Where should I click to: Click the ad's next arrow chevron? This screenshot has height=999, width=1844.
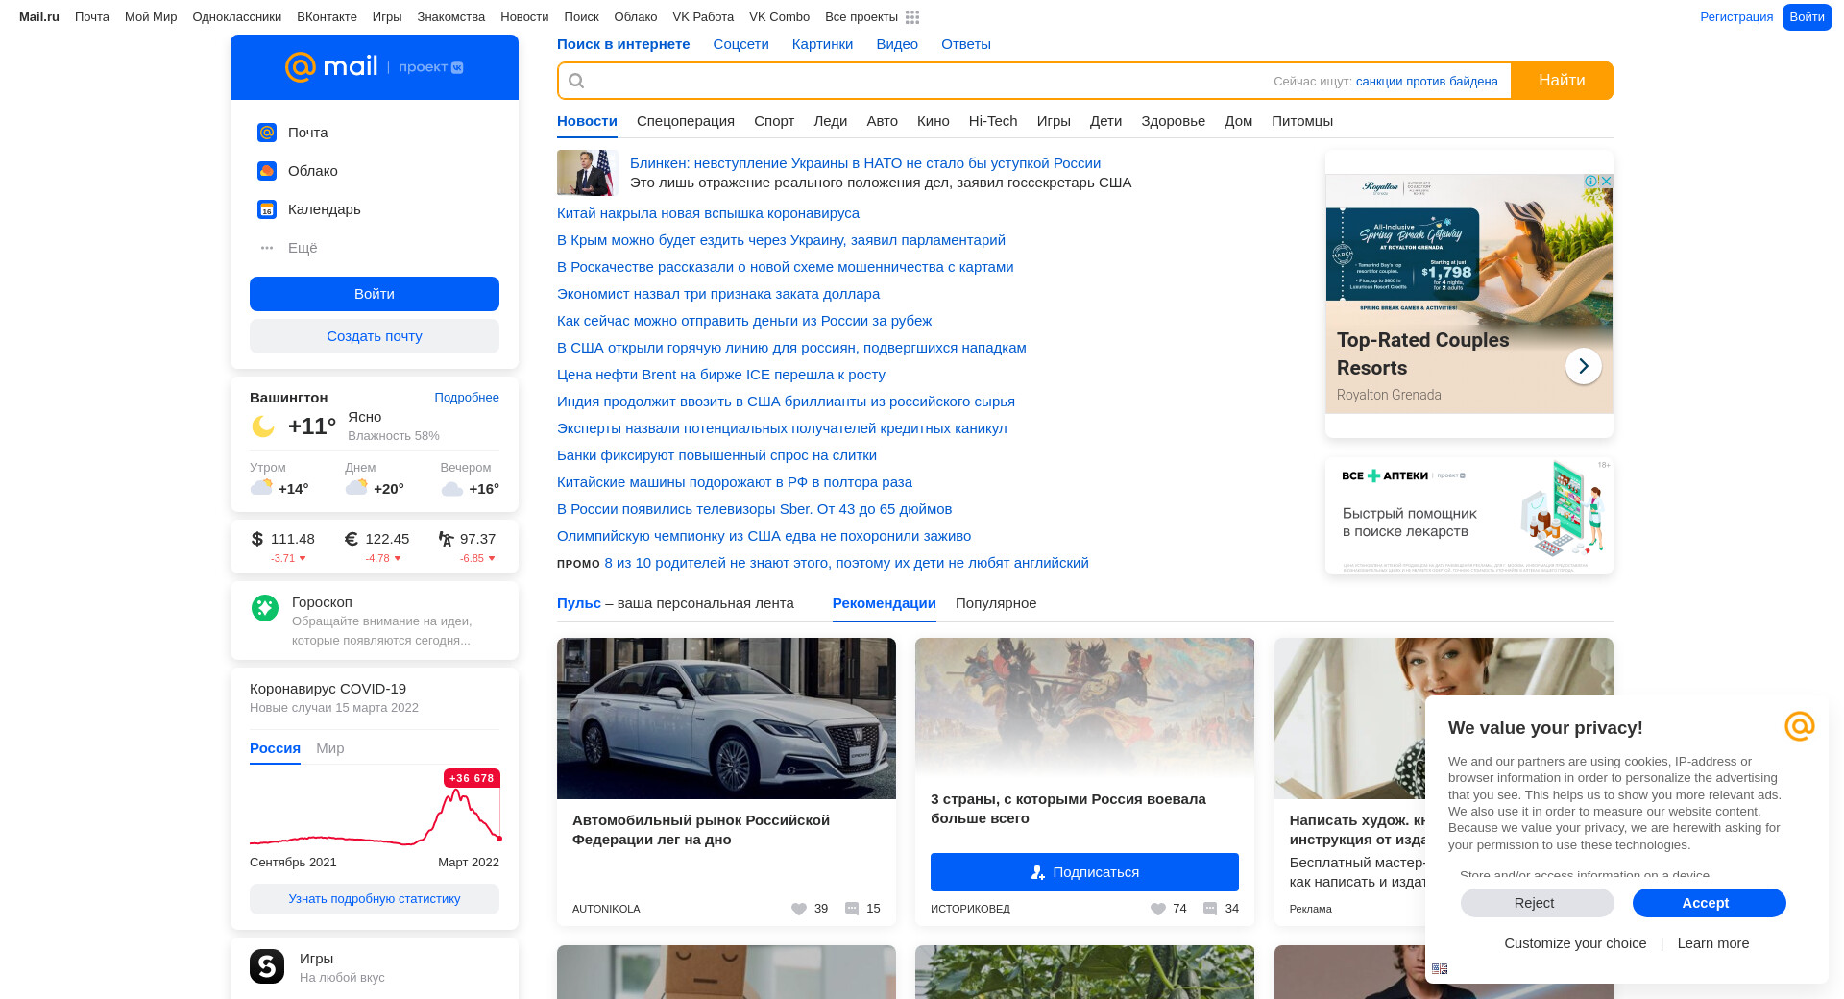(1583, 366)
